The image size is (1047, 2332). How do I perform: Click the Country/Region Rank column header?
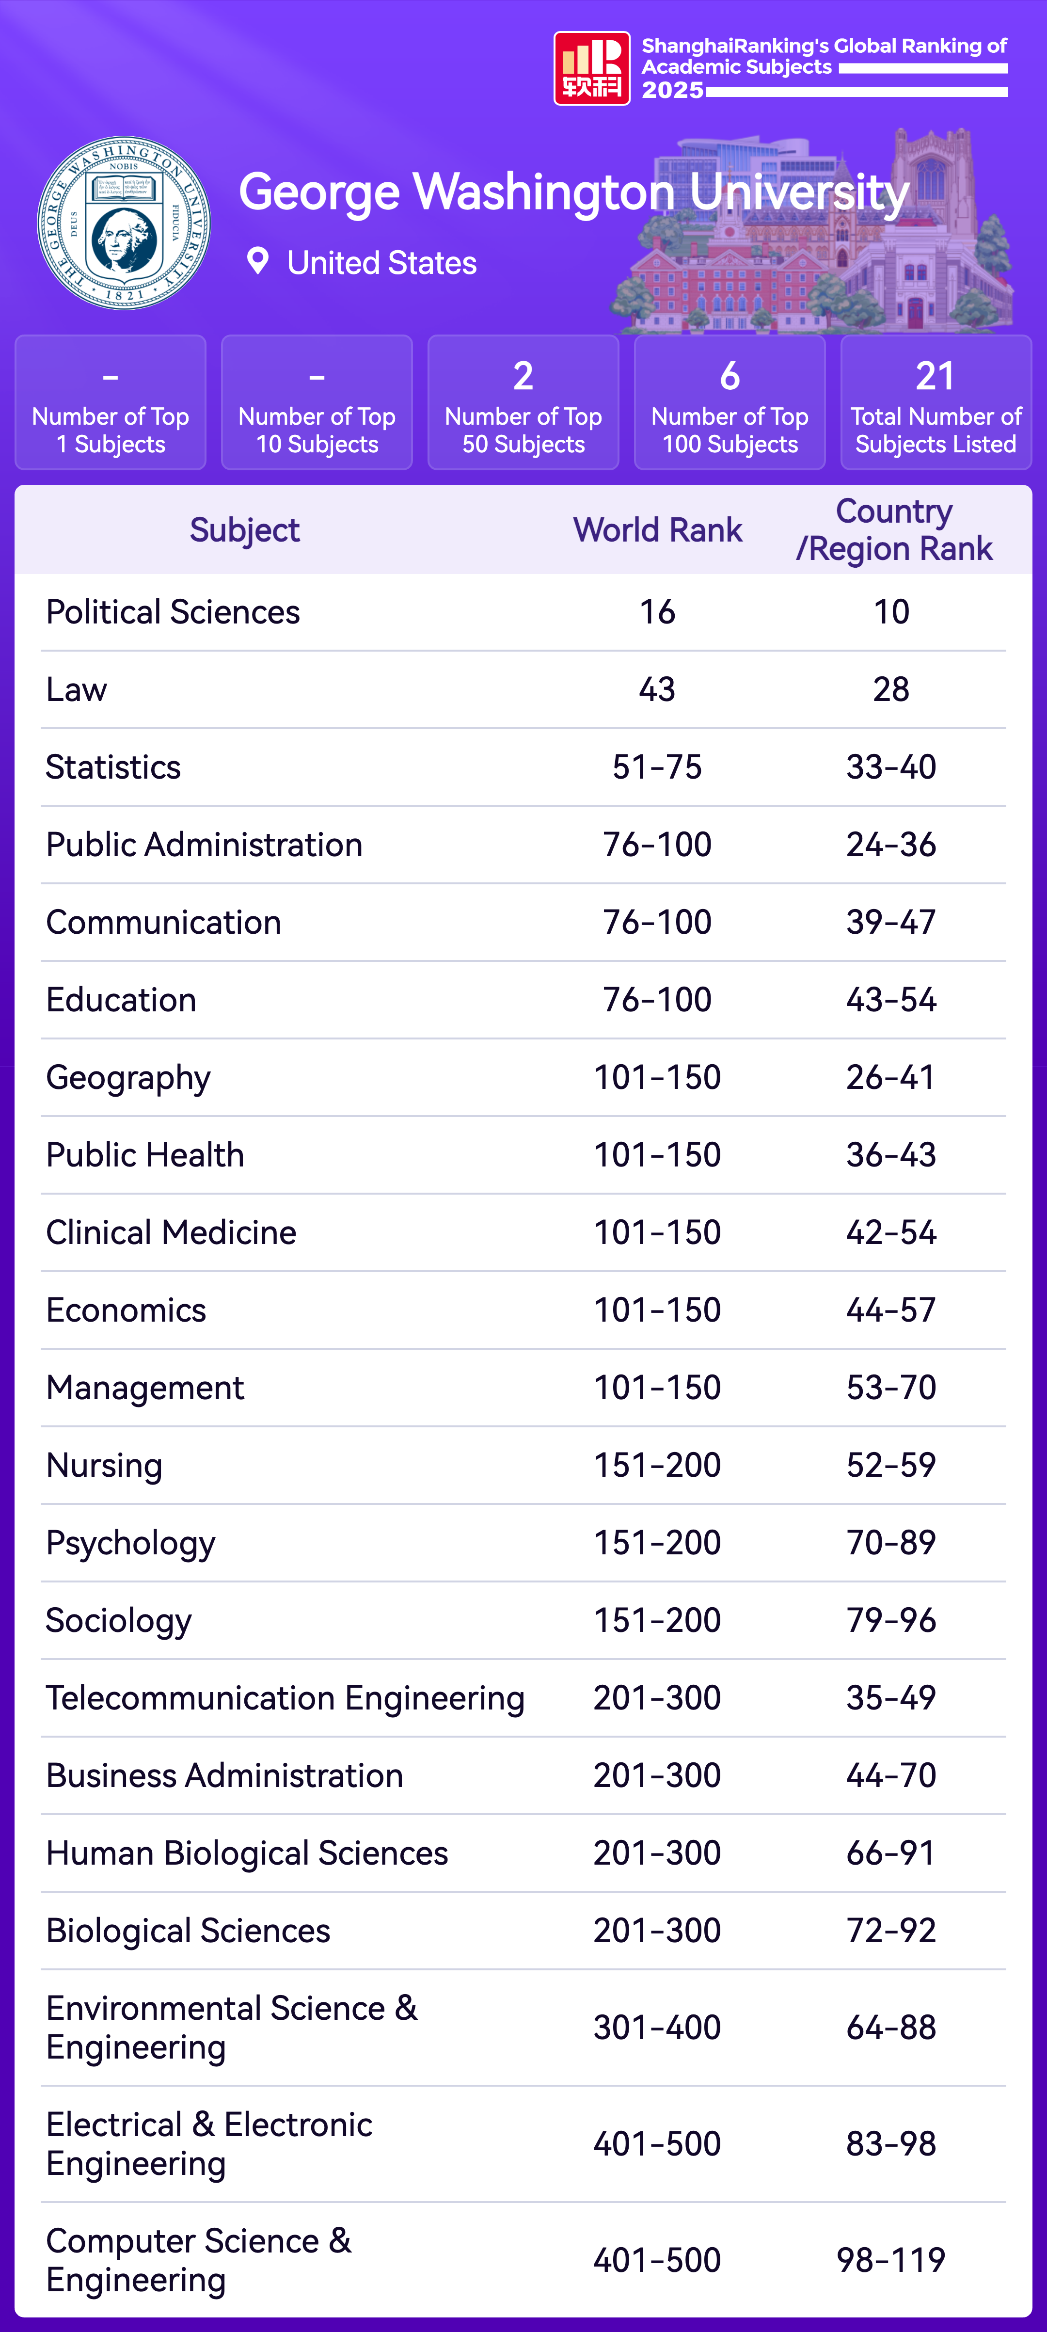[x=893, y=530]
